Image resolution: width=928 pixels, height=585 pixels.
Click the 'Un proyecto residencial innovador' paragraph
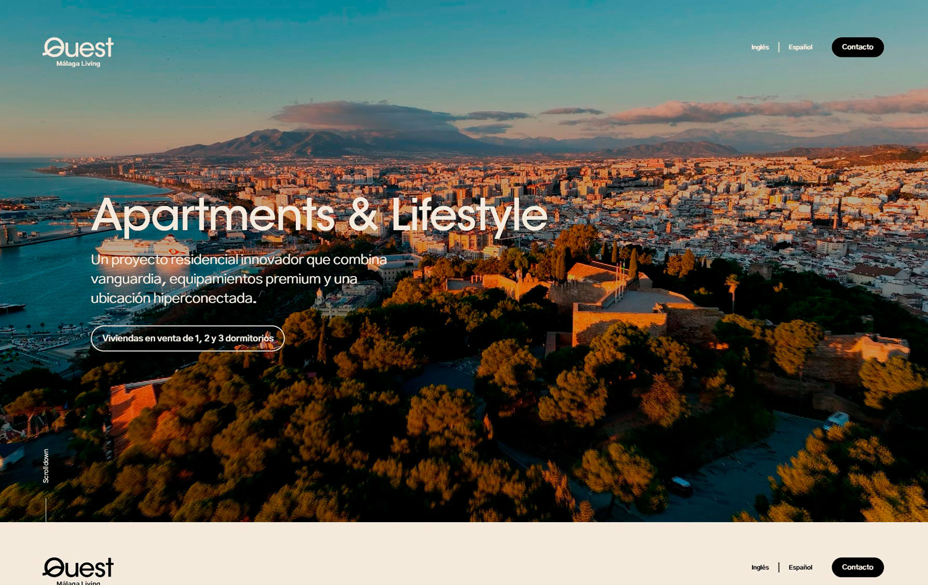point(239,279)
